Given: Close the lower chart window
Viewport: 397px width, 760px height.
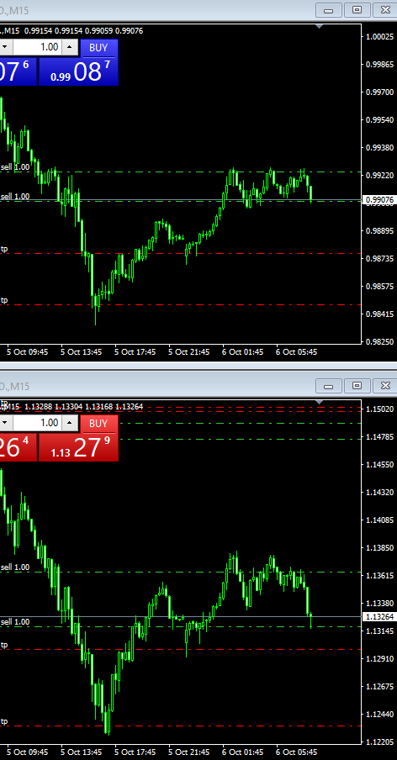Looking at the screenshot, I should (385, 386).
